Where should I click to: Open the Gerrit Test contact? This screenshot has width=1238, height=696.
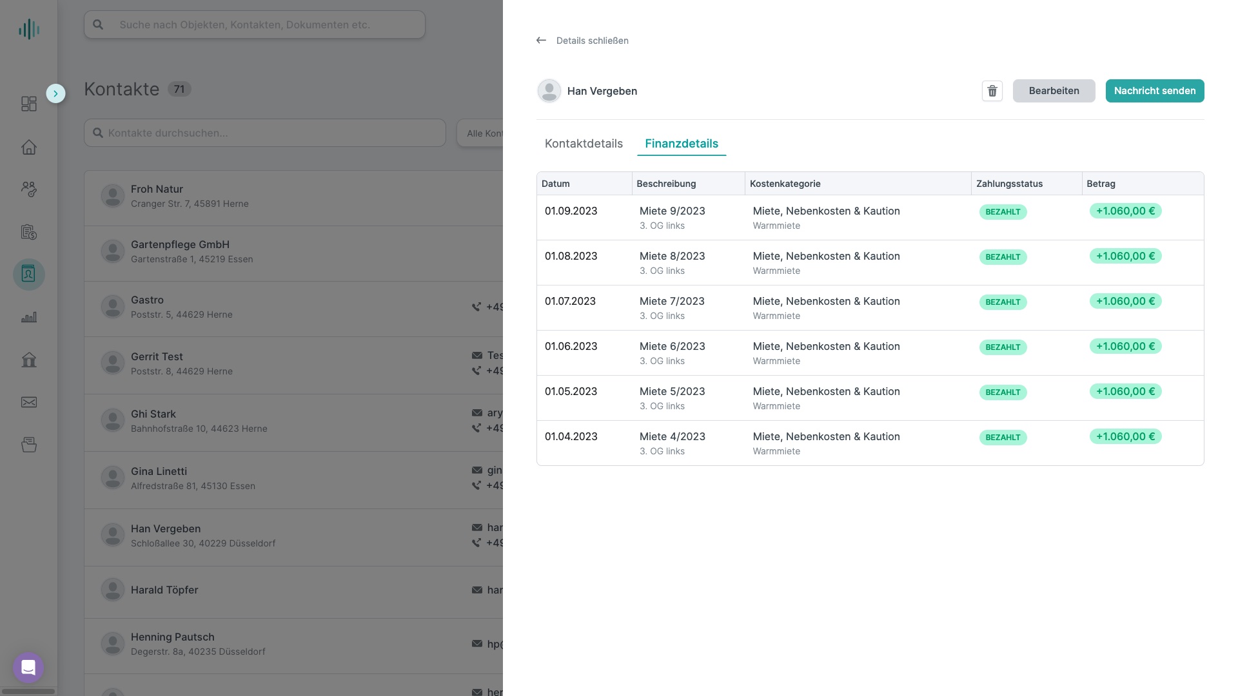pos(293,365)
